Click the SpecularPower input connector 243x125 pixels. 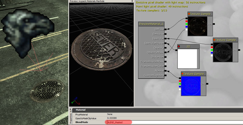tap(166, 43)
